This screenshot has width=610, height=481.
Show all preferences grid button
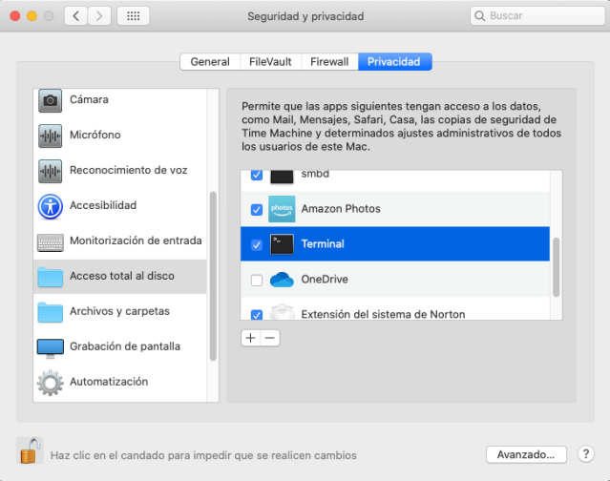click(x=132, y=16)
